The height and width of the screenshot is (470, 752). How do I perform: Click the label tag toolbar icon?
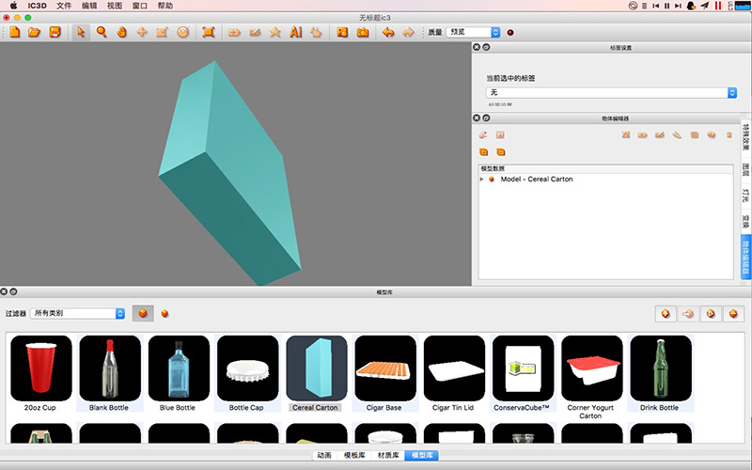234,33
